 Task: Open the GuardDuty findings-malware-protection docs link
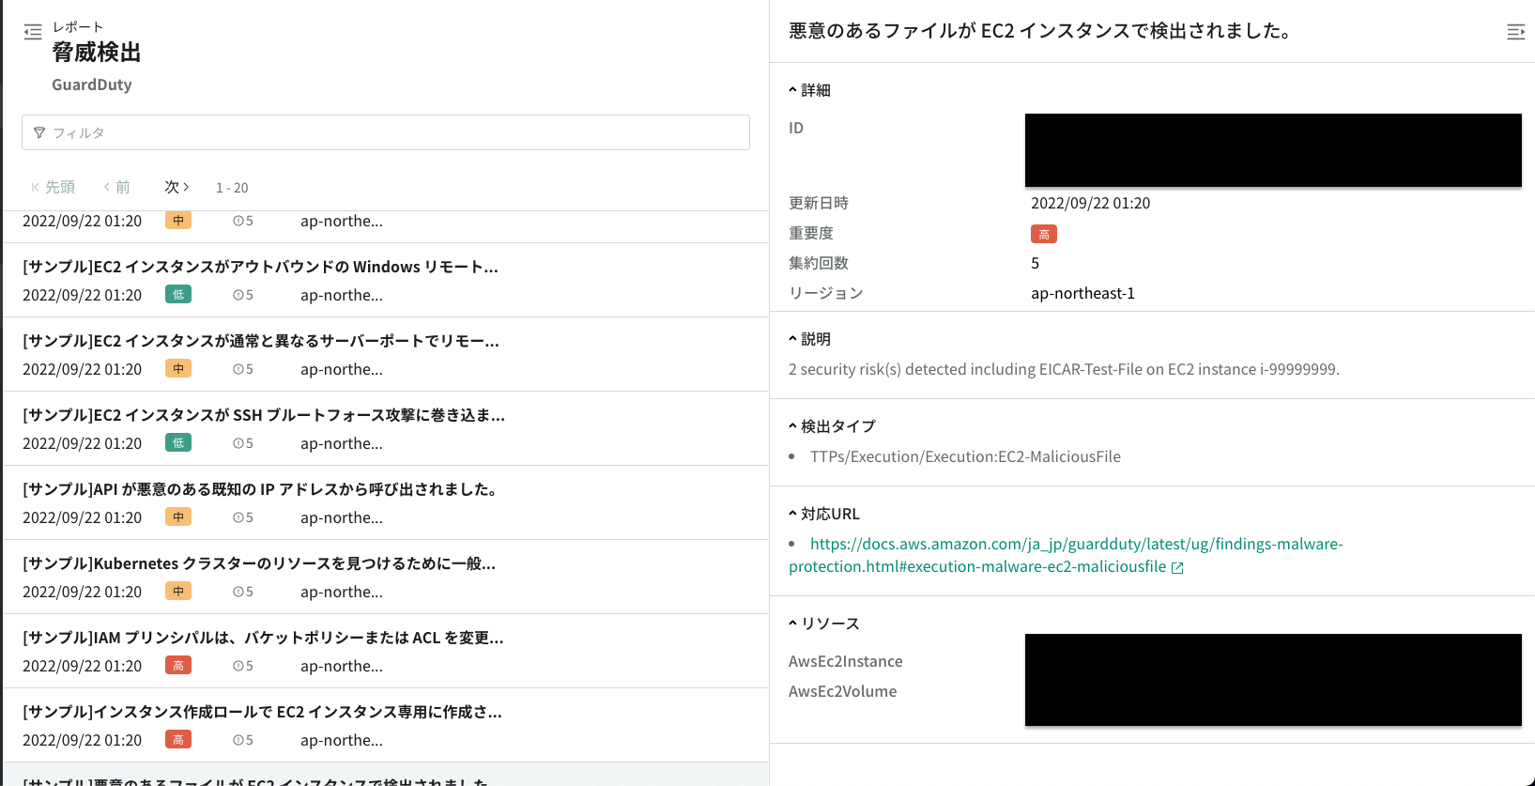pos(1066,555)
